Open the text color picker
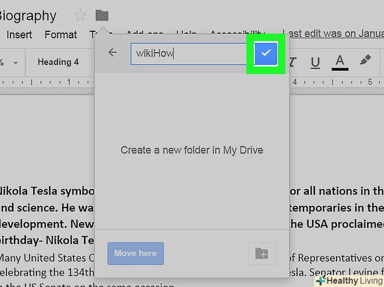384x287 pixels. pyautogui.click(x=340, y=63)
